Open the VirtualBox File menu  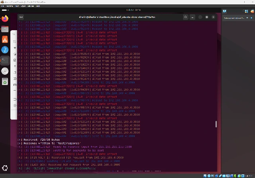click(x=2, y=6)
